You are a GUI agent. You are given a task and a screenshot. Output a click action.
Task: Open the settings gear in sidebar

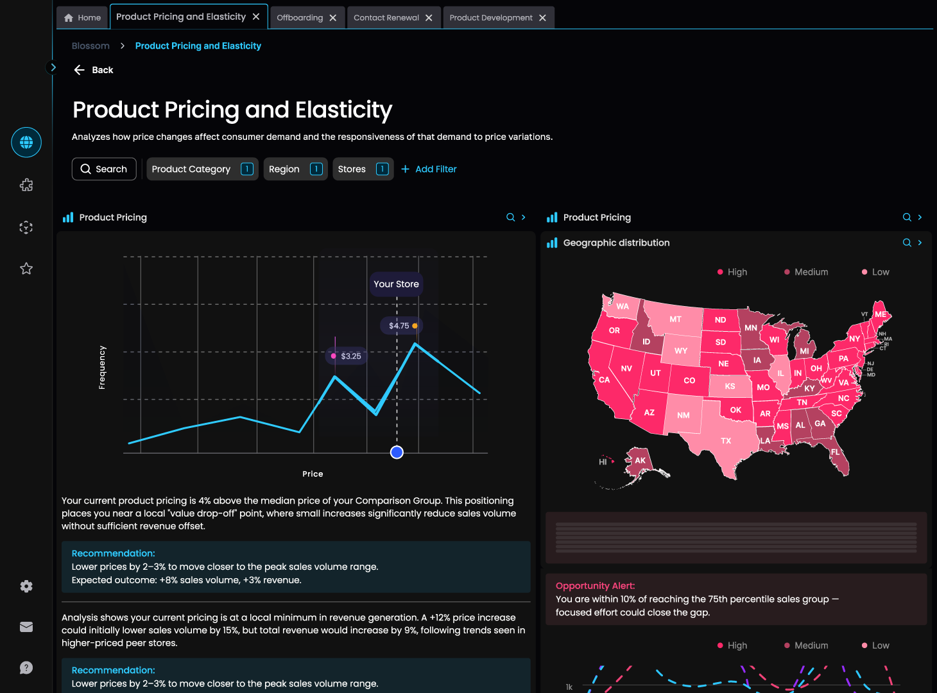coord(26,586)
